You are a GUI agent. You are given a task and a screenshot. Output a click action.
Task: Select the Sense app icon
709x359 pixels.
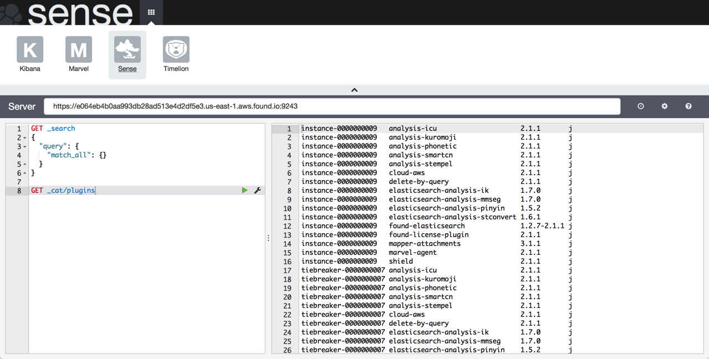(x=127, y=50)
